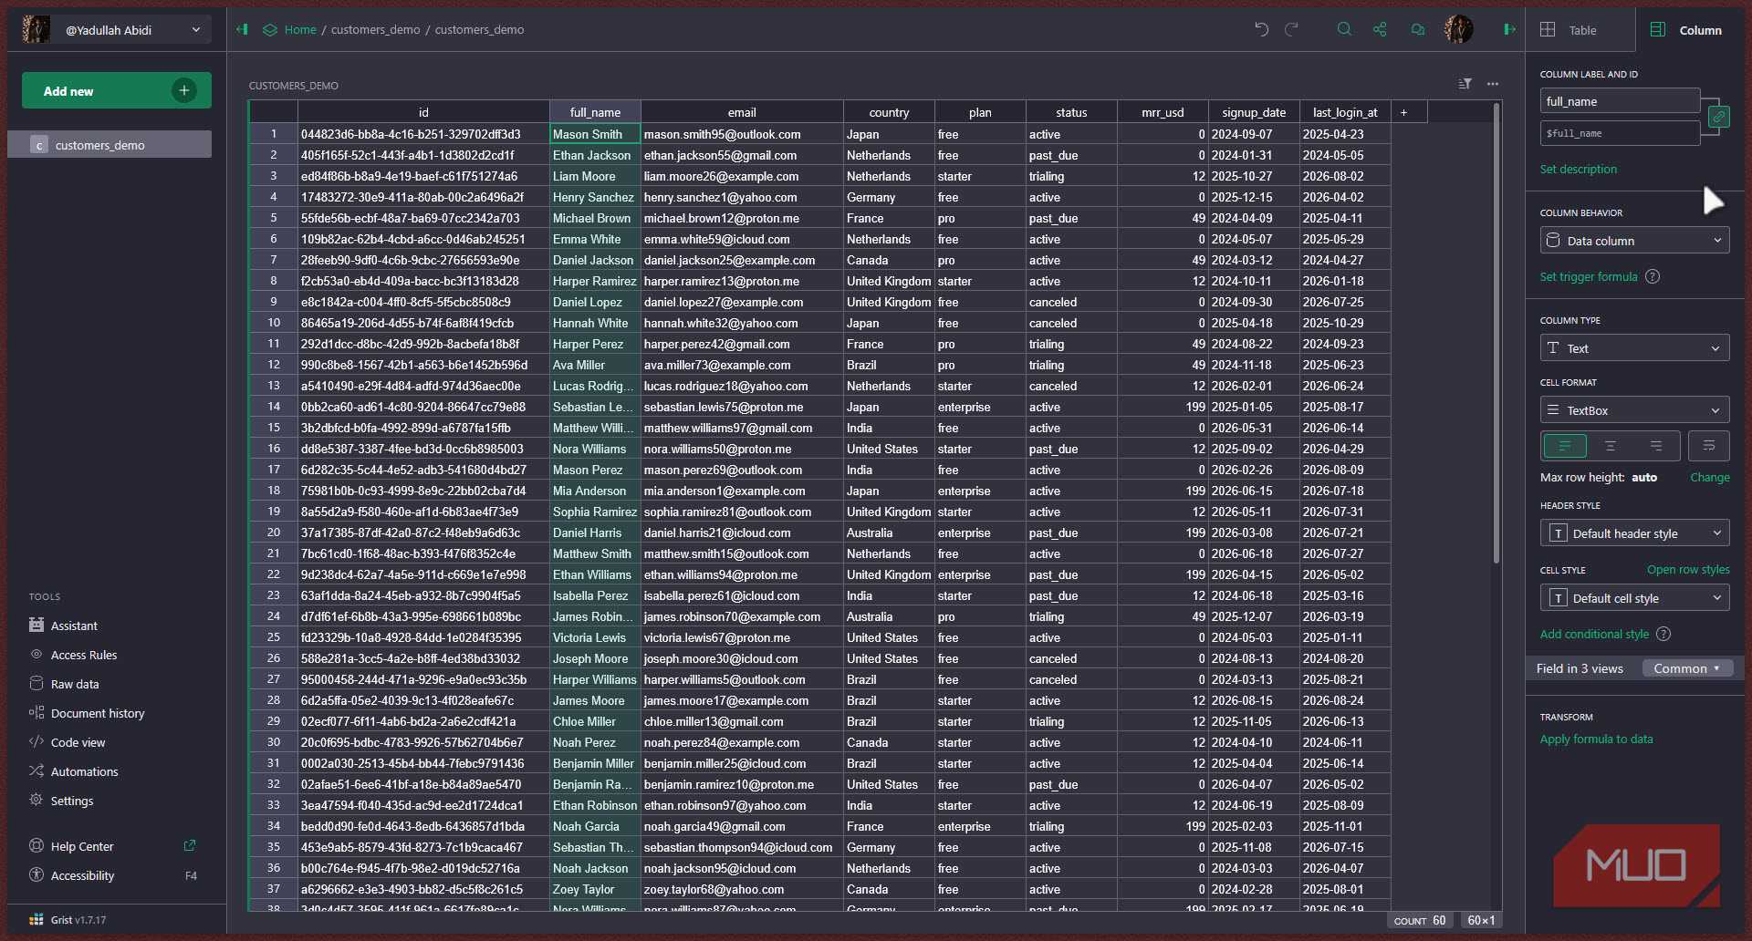
Task: Open the share icon in top bar
Action: pyautogui.click(x=1380, y=29)
